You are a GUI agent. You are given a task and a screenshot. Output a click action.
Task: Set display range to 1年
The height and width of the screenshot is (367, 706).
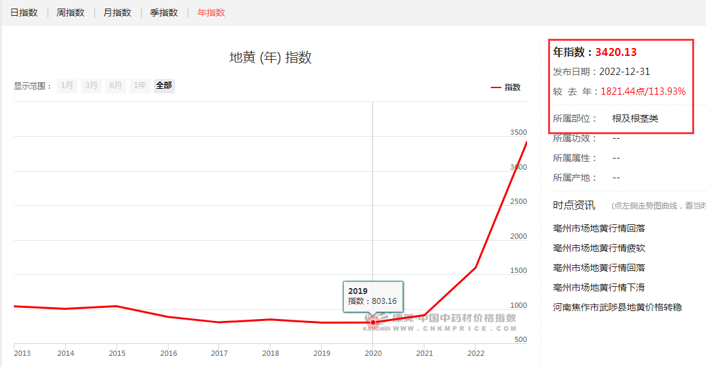(x=140, y=86)
